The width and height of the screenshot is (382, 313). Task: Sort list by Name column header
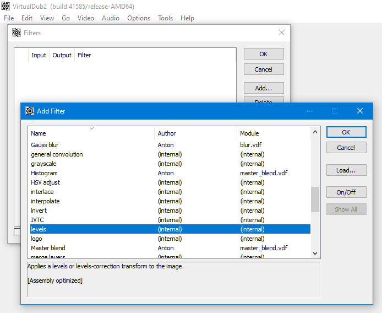pos(91,133)
